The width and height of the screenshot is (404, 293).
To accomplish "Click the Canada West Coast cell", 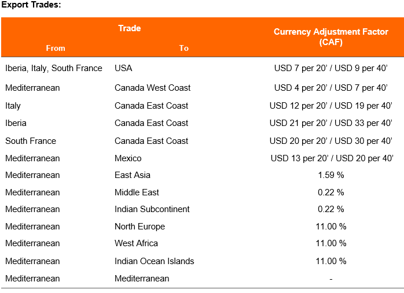I will click(x=153, y=88).
